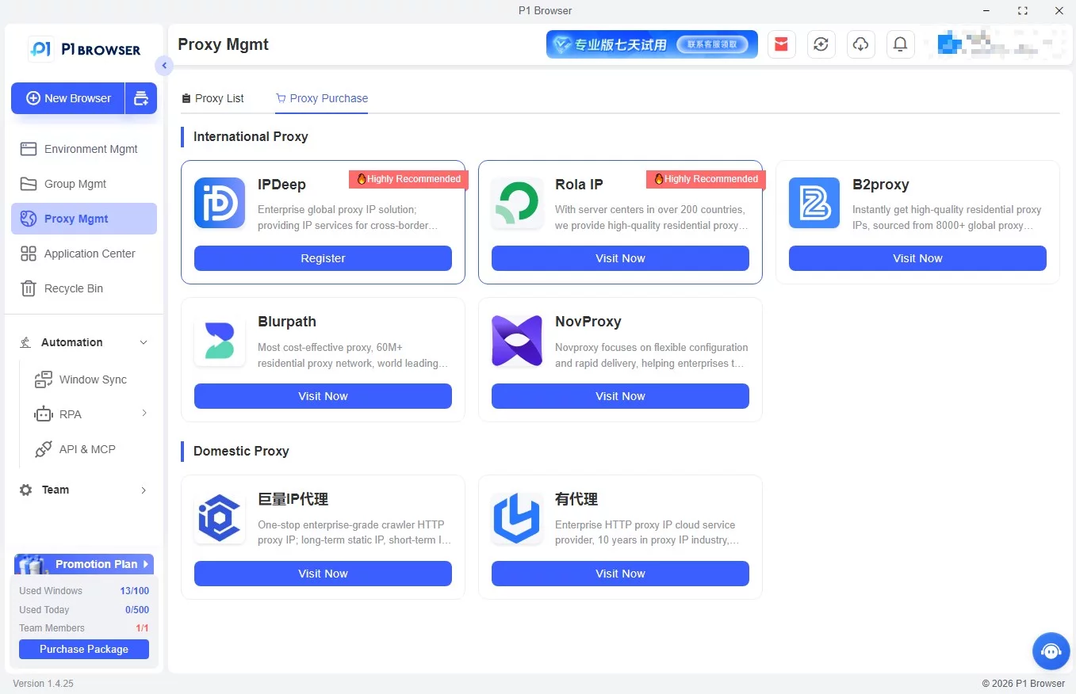Expand the Team menu arrow
The width and height of the screenshot is (1076, 694).
click(144, 490)
